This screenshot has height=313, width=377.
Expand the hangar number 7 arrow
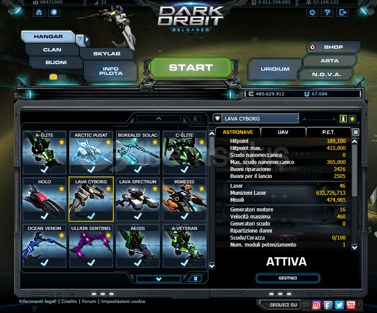coord(87,40)
